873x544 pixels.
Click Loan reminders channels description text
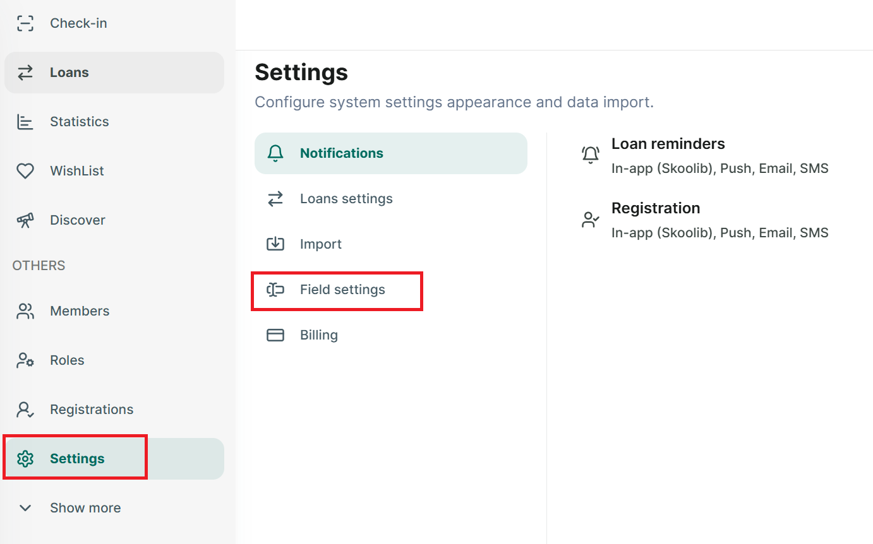[720, 169]
